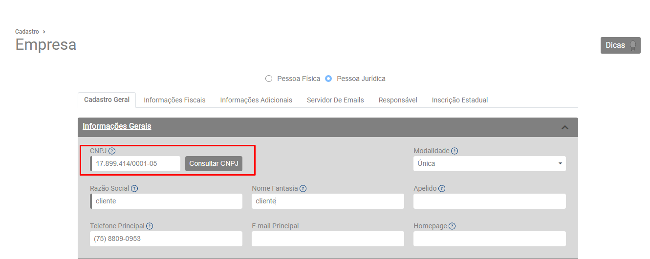Viewport: 650px width, 259px height.
Task: Click the Telefone Principal help icon
Action: 150,226
